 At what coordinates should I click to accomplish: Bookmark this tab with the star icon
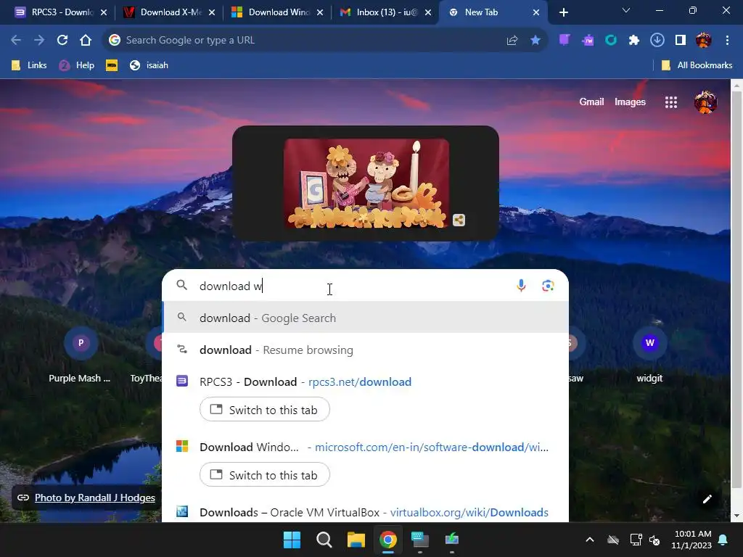click(x=535, y=41)
